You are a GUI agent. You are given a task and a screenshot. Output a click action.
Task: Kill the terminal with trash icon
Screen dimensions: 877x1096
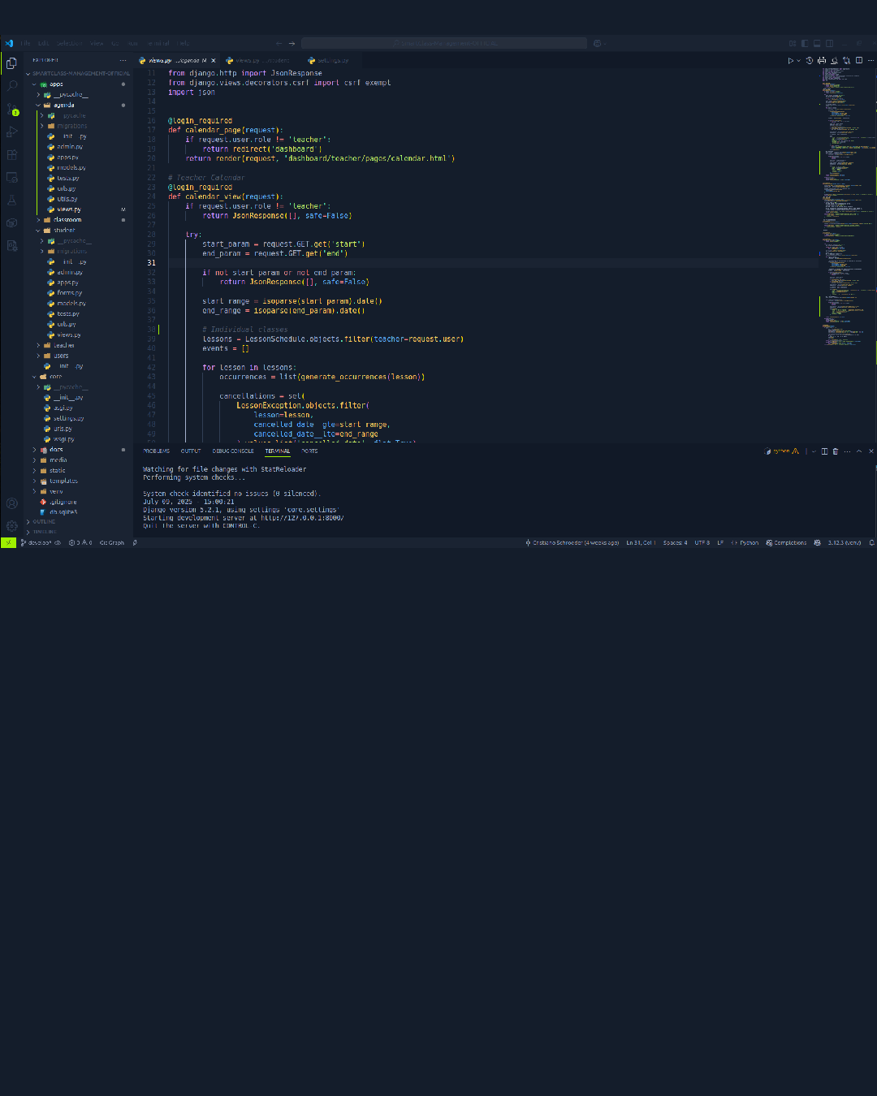(835, 451)
